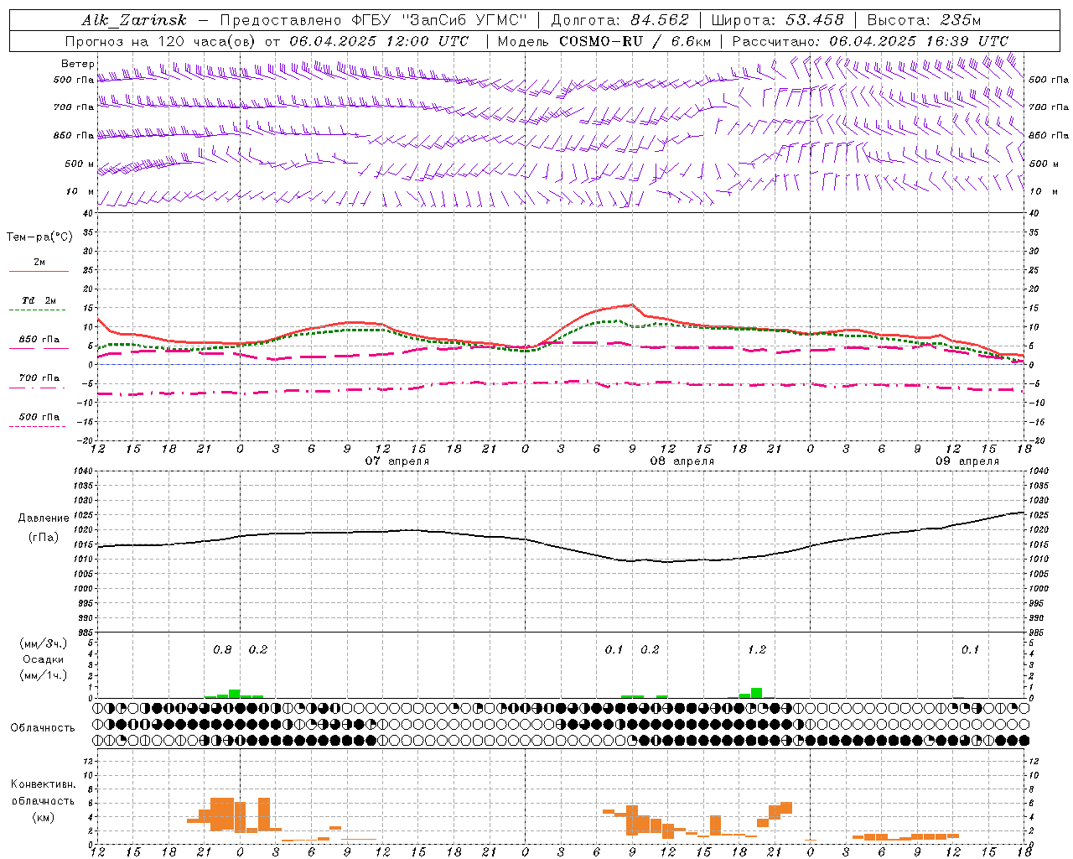Select the latitude value 53.458
Viewport: 1073px width, 859px height.
[814, 20]
